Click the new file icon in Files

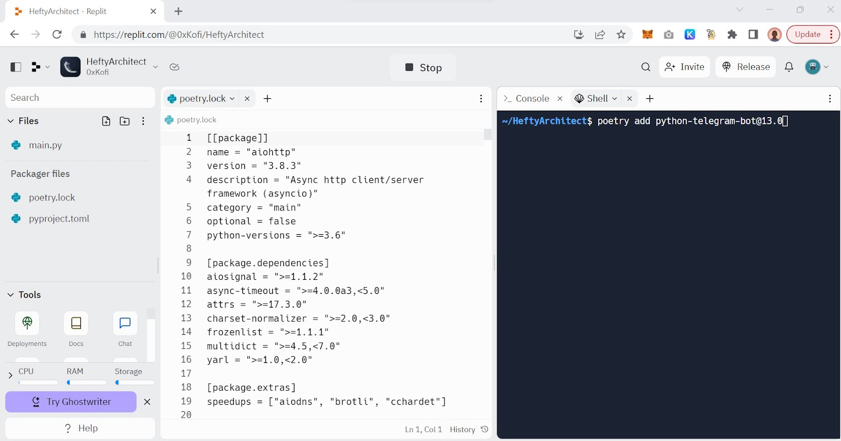(106, 121)
